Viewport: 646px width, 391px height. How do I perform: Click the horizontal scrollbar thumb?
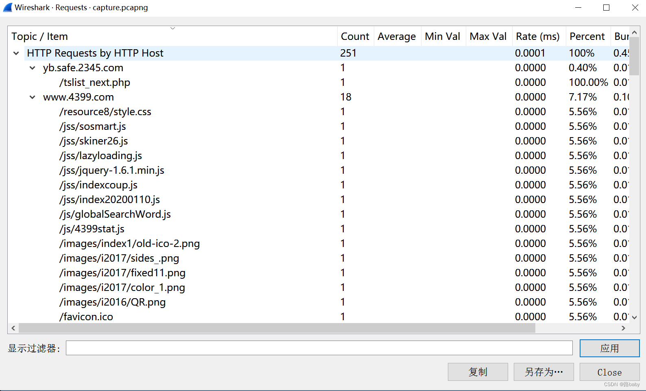coord(277,328)
